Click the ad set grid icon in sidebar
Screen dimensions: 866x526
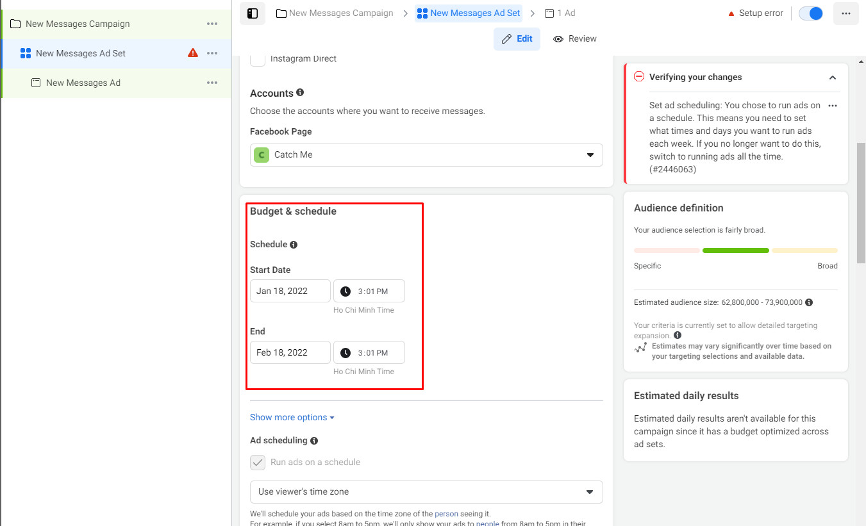pos(26,53)
